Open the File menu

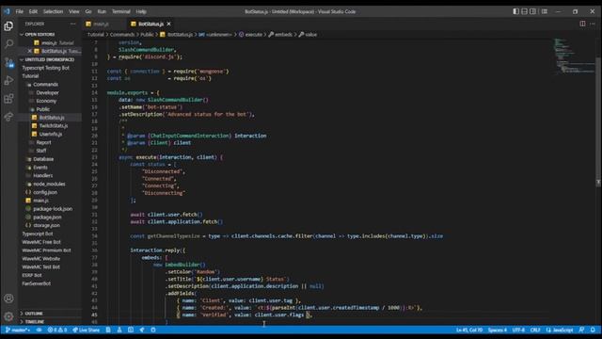tap(19, 11)
